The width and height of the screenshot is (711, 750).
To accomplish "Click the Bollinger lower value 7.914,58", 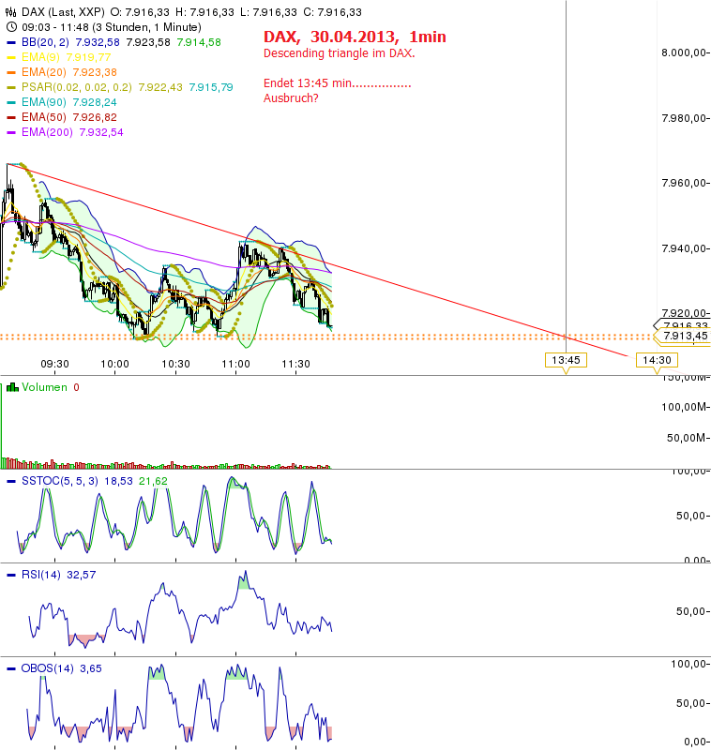I will pyautogui.click(x=199, y=42).
